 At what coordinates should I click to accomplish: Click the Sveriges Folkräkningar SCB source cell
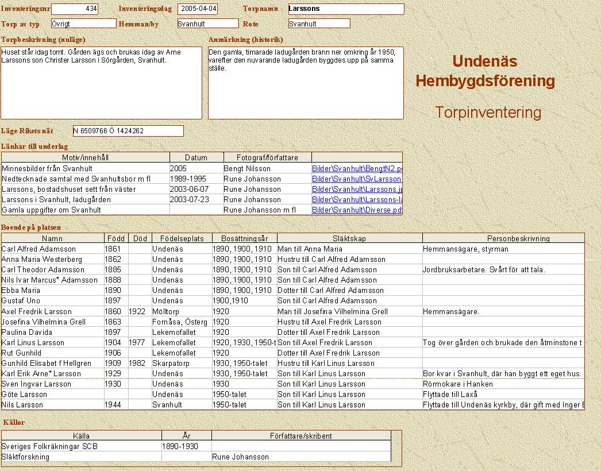[81, 446]
